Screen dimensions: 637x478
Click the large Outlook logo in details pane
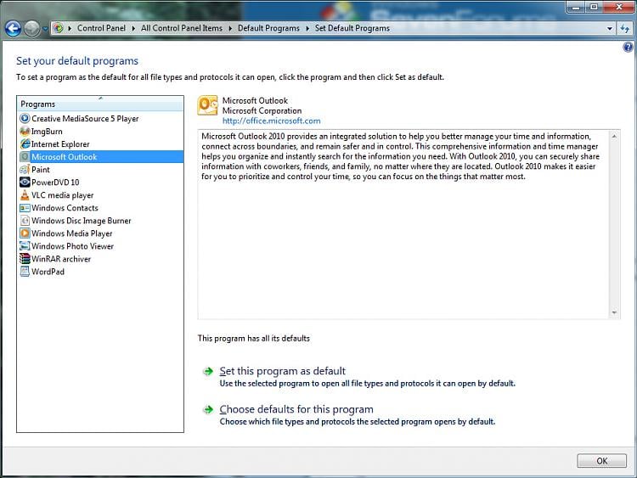pyautogui.click(x=207, y=105)
